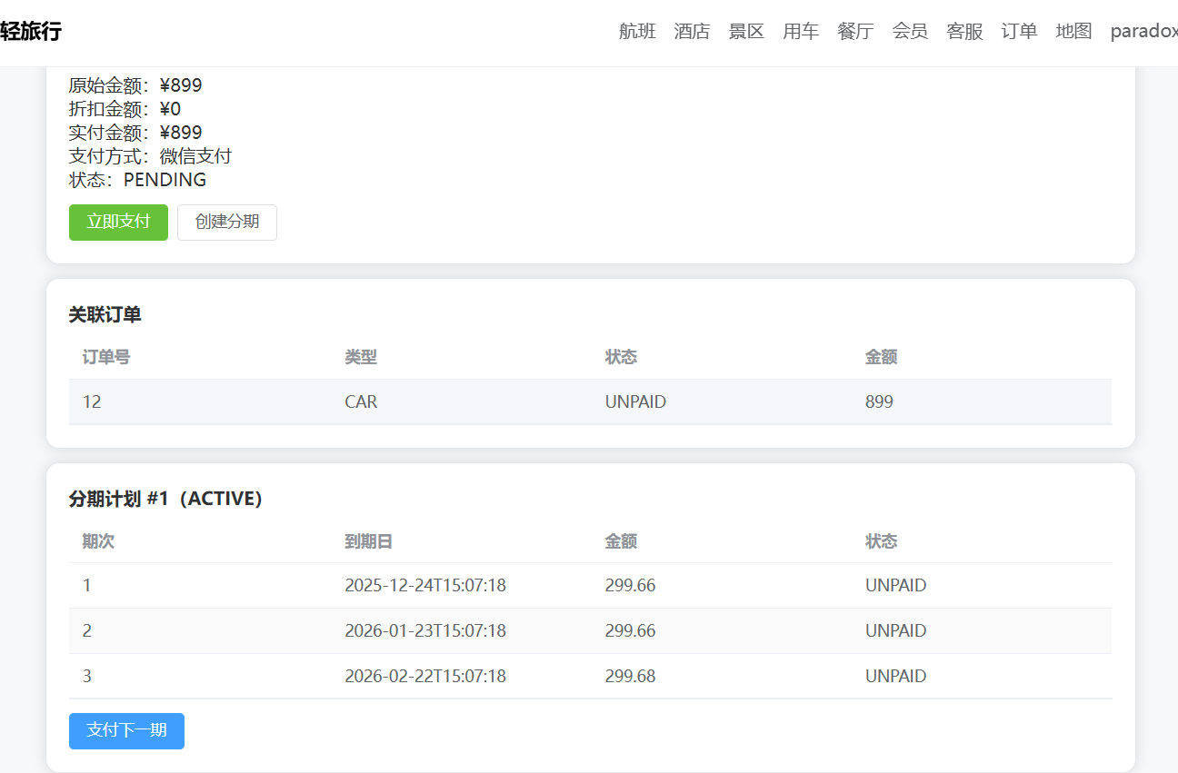Select the 会员 membership menu item

[910, 32]
